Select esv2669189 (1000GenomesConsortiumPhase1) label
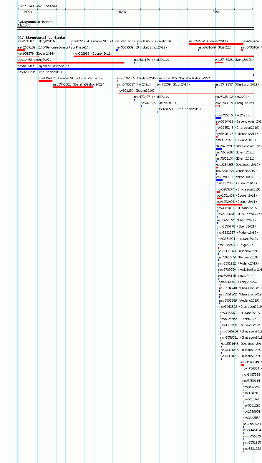Viewport: 262px width, 463px height. tap(53, 47)
